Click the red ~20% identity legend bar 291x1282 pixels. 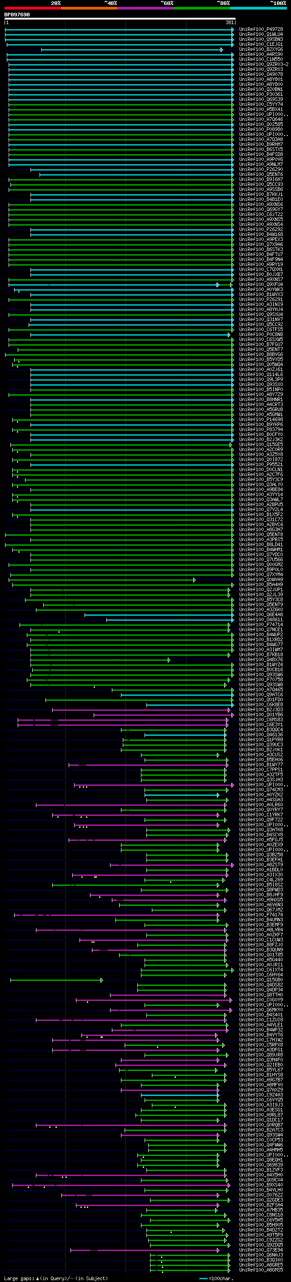(x=32, y=9)
